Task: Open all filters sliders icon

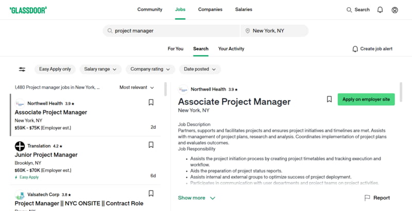Action: (22, 69)
